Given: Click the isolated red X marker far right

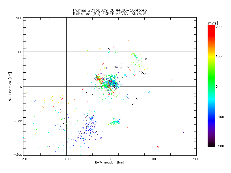Looking at the screenshot, I should [172, 80].
